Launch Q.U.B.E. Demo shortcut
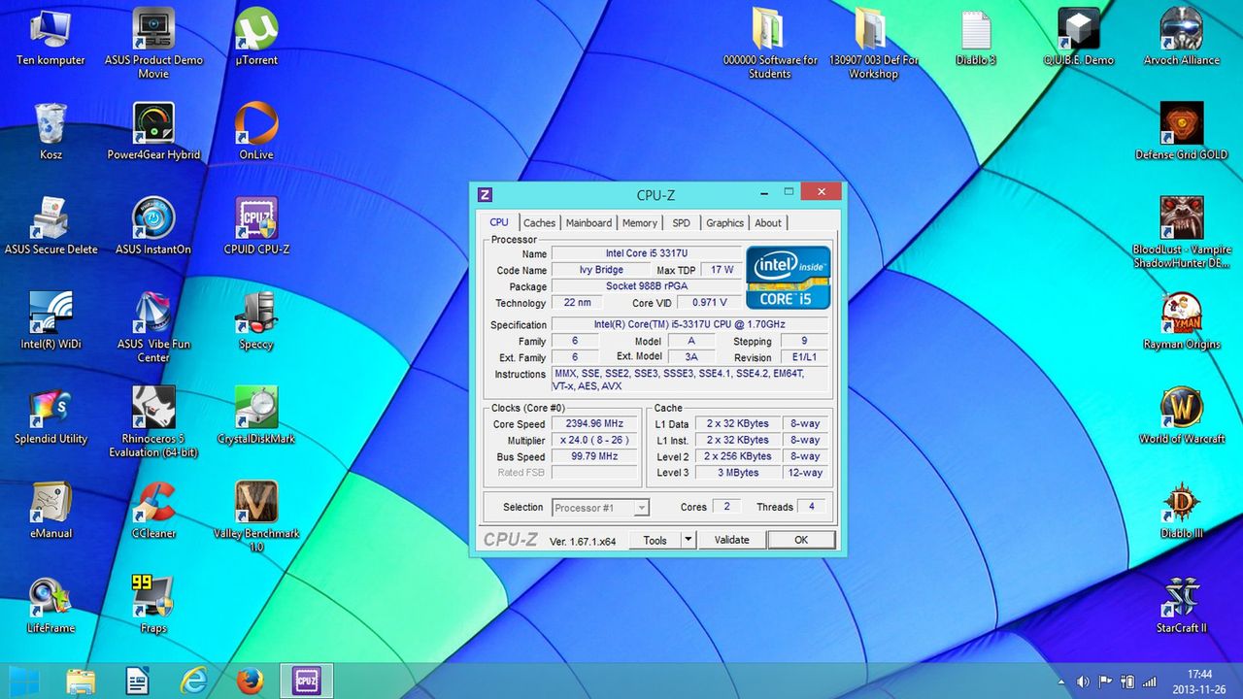Viewport: 1243px width, 699px height. coord(1079,37)
